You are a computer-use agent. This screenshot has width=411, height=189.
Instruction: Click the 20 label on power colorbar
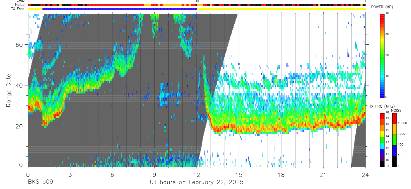pos(388,55)
